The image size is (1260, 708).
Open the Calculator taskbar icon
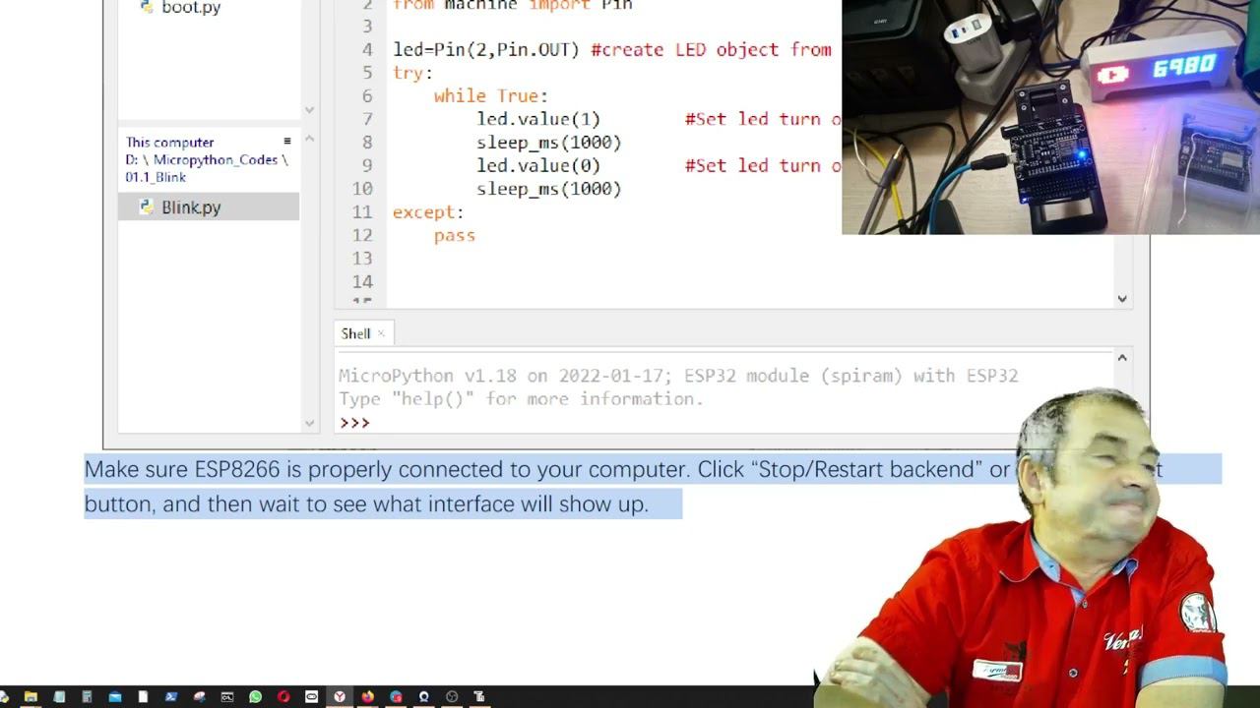[x=87, y=697]
